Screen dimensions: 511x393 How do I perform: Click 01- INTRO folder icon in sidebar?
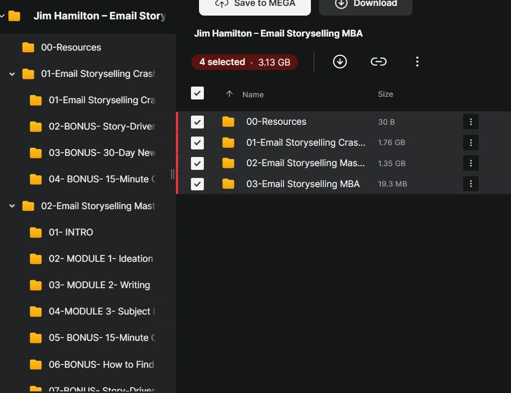click(x=36, y=232)
